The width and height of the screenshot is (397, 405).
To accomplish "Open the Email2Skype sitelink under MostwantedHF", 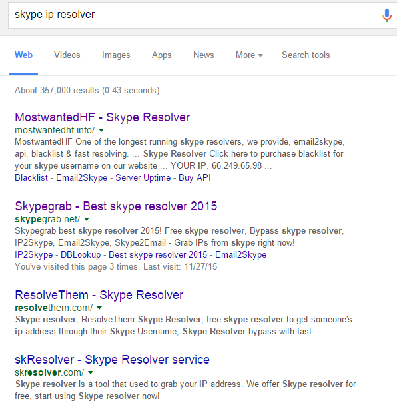I will pos(81,177).
